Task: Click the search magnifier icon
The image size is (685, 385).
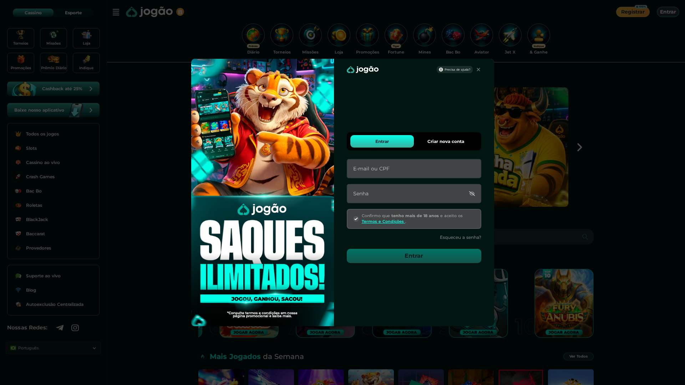Action: point(585,237)
